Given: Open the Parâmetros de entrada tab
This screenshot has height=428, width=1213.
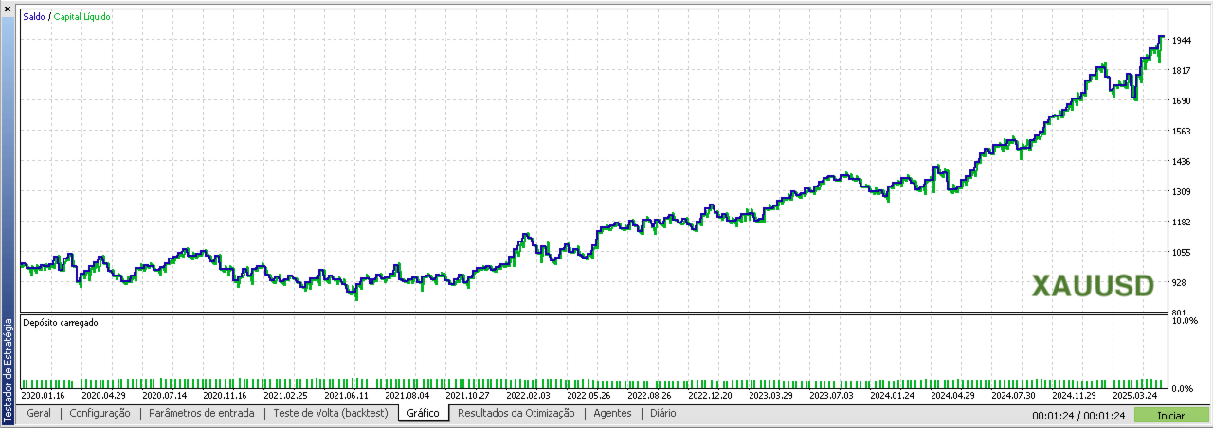Looking at the screenshot, I should 202,414.
